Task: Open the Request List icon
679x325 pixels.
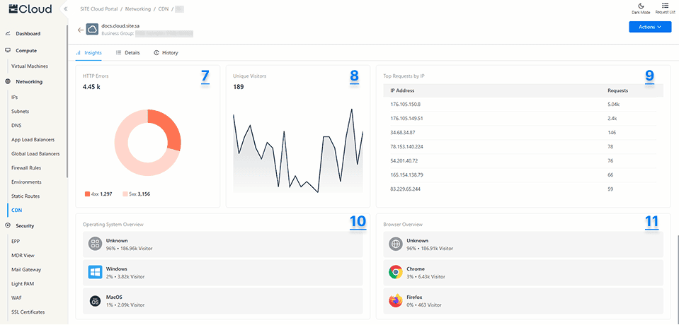Action: (x=665, y=6)
